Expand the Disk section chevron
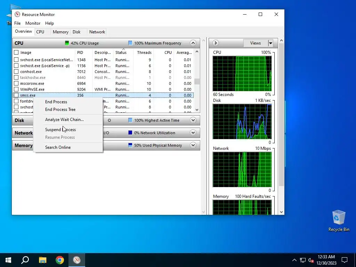The height and width of the screenshot is (267, 356). tap(193, 120)
